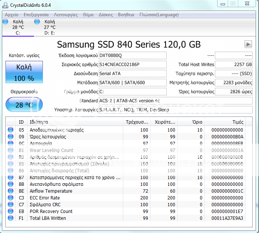
Task: Open the Δίσκος menu
Action: (106, 15)
